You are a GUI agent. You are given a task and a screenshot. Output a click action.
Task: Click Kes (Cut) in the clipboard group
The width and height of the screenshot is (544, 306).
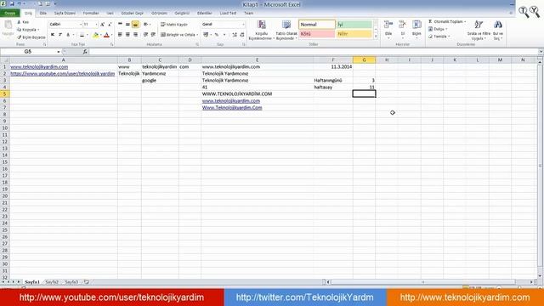[23, 22]
